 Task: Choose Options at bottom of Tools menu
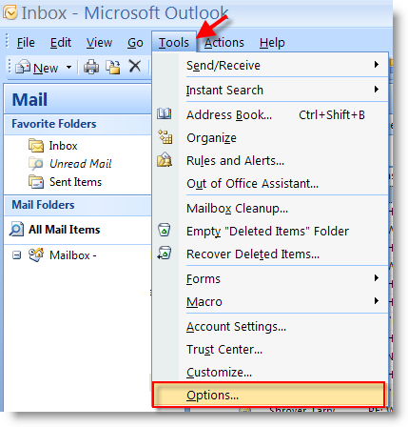point(268,395)
